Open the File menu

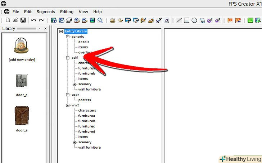tap(16, 11)
